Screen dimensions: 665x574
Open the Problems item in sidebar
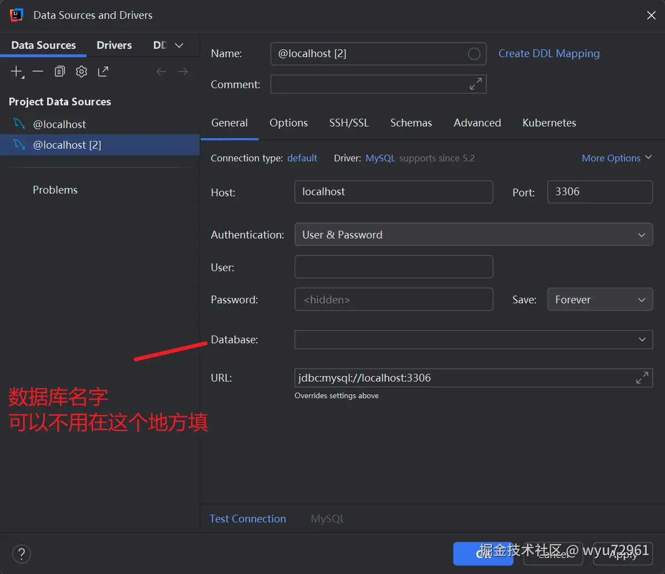pyautogui.click(x=55, y=190)
